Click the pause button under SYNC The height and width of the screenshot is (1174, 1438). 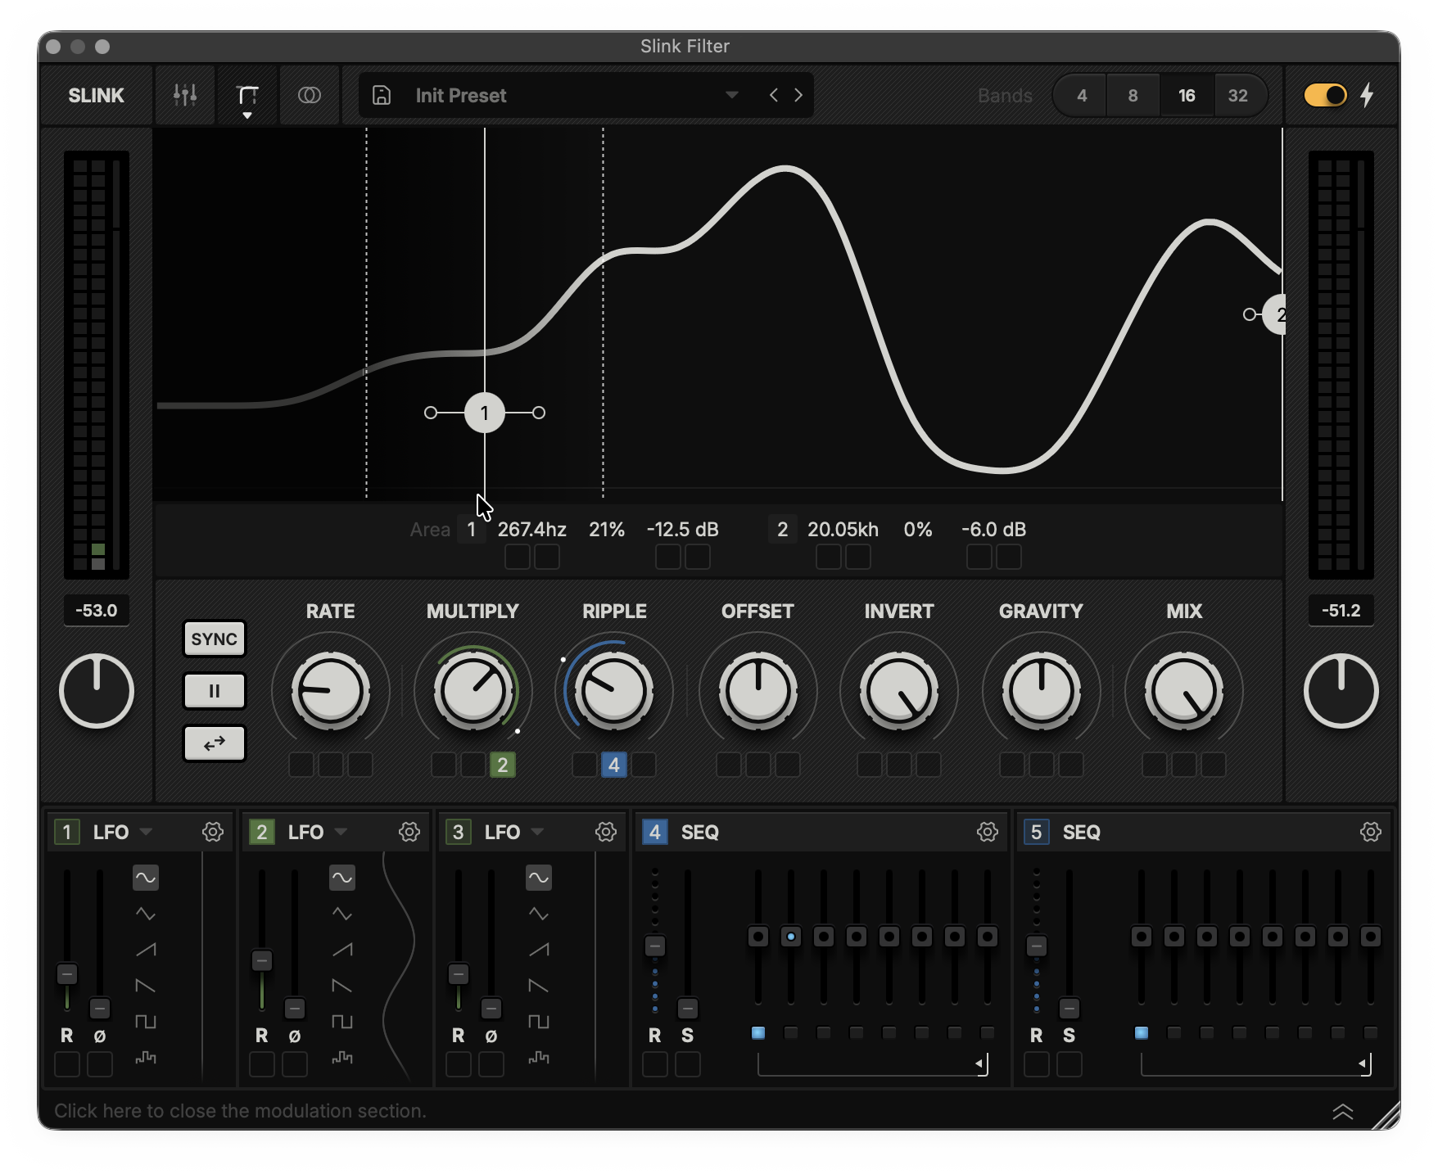click(215, 691)
